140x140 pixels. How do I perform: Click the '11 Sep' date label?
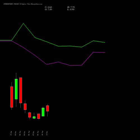click(47, 133)
